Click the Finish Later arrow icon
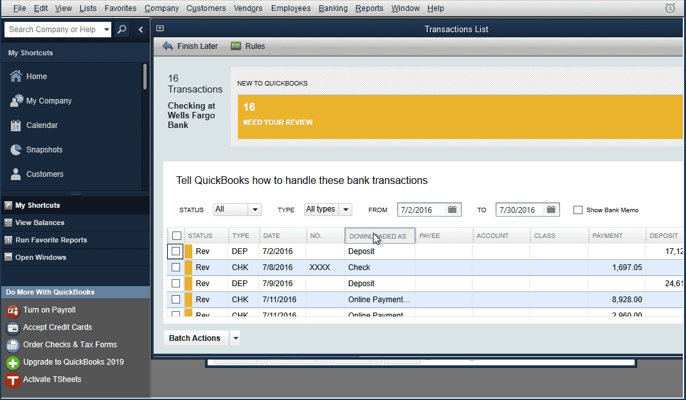 [168, 46]
